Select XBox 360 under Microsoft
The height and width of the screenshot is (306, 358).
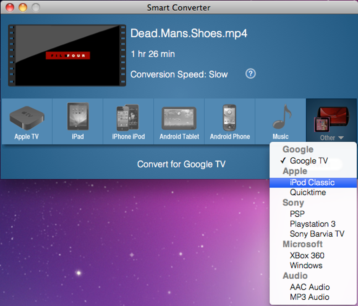tap(313, 255)
